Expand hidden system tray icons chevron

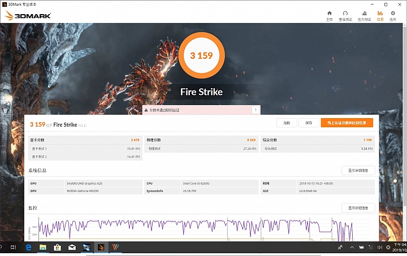point(352,247)
